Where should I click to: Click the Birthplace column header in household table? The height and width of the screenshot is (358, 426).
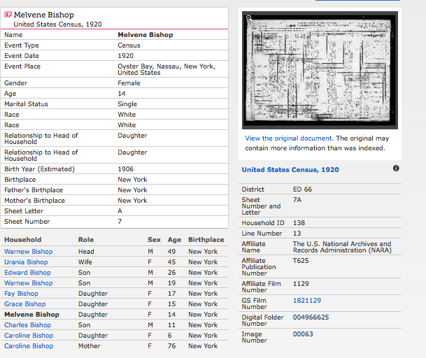point(206,240)
